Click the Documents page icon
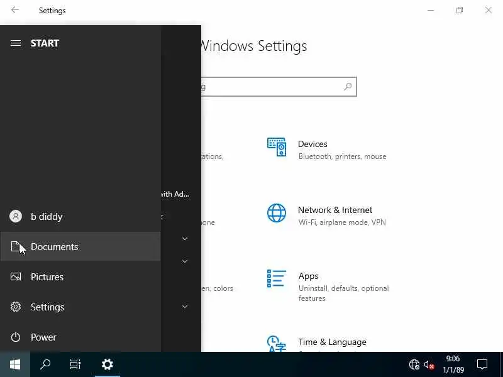The height and width of the screenshot is (377, 503). click(15, 246)
